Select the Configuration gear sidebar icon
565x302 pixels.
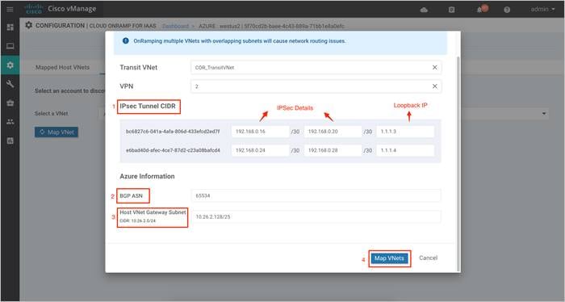tap(10, 65)
